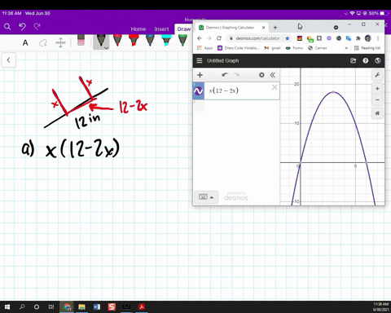Open Windows taskbar search

[22, 307]
